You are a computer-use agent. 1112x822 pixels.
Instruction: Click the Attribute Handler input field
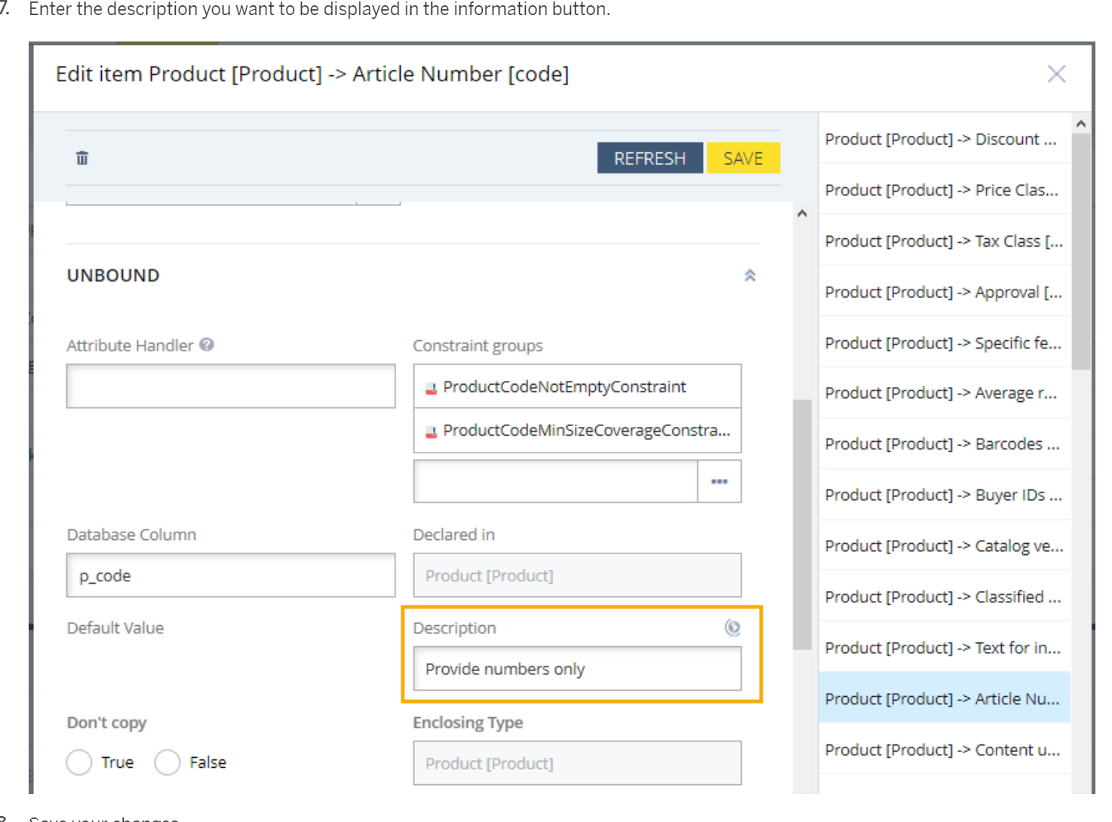click(x=231, y=386)
